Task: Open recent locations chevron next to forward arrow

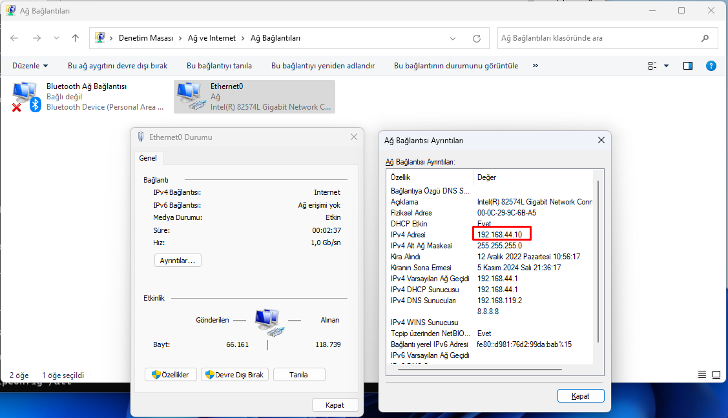Action: coord(56,38)
